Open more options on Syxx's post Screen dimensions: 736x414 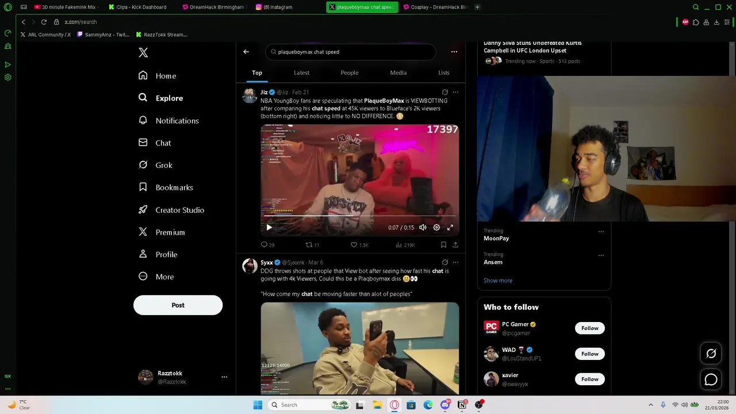(x=455, y=262)
